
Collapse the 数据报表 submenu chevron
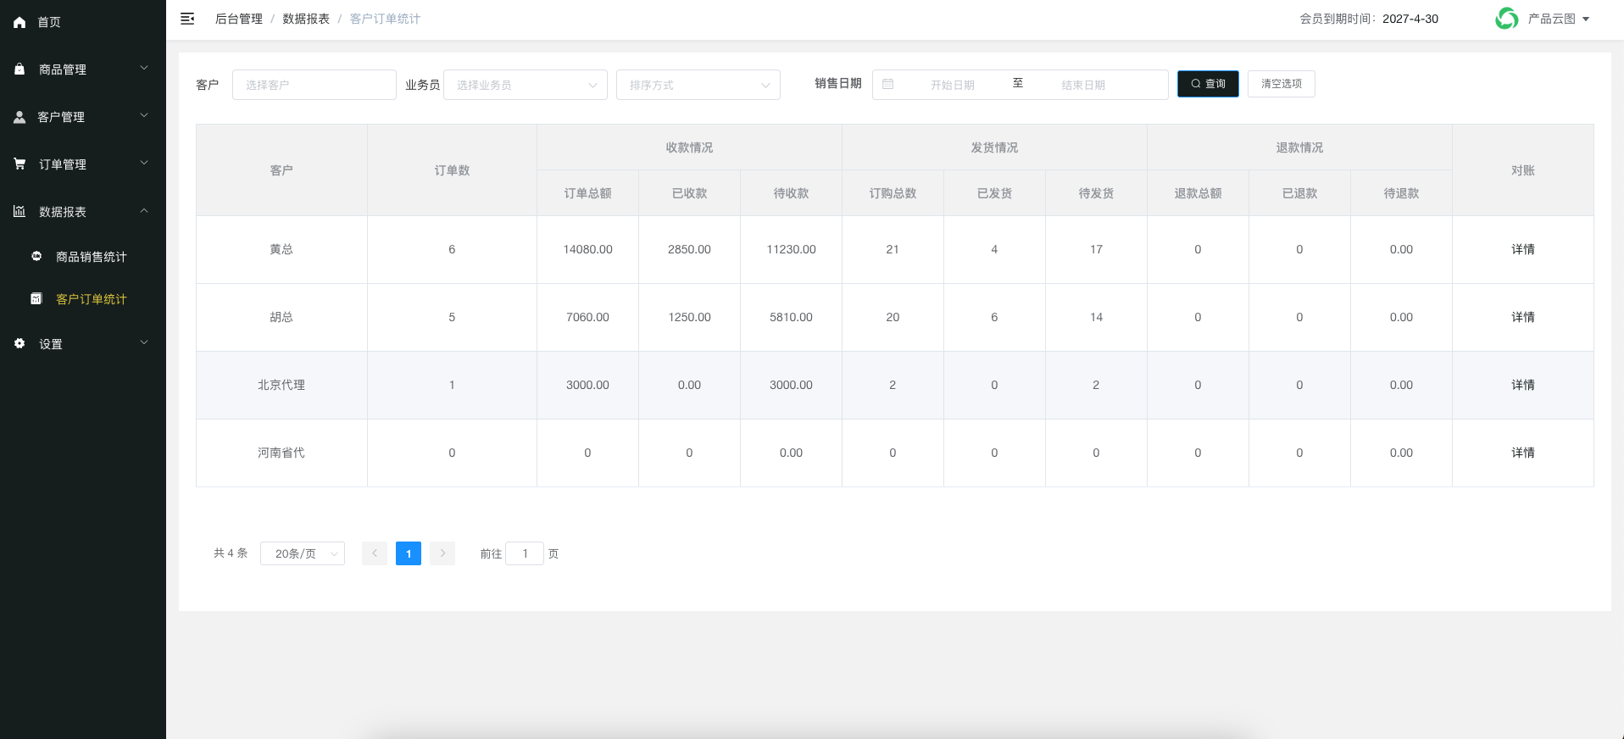click(144, 210)
